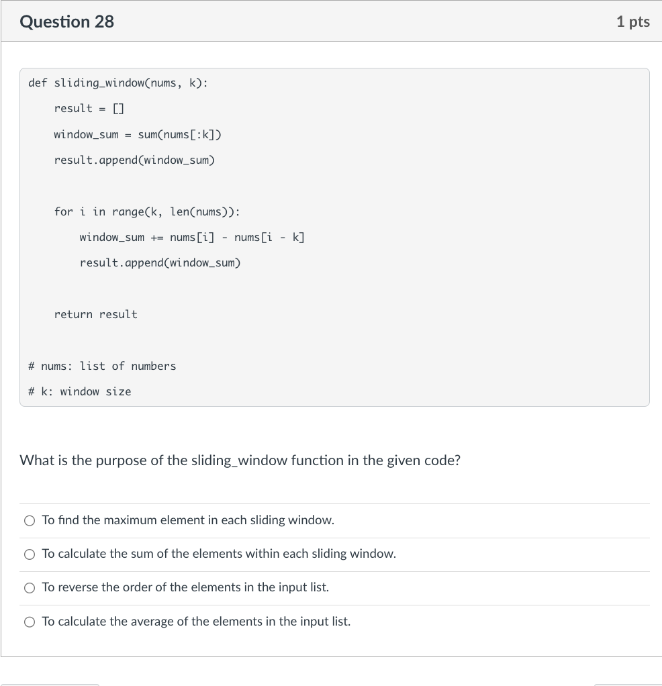Click the 'return result' line in the code

(x=95, y=314)
